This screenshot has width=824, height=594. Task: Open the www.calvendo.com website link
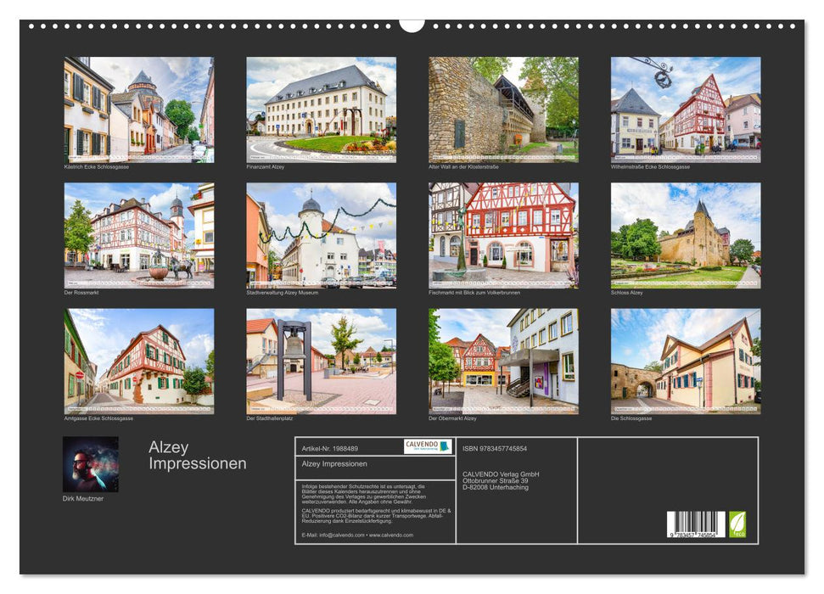[x=390, y=535]
